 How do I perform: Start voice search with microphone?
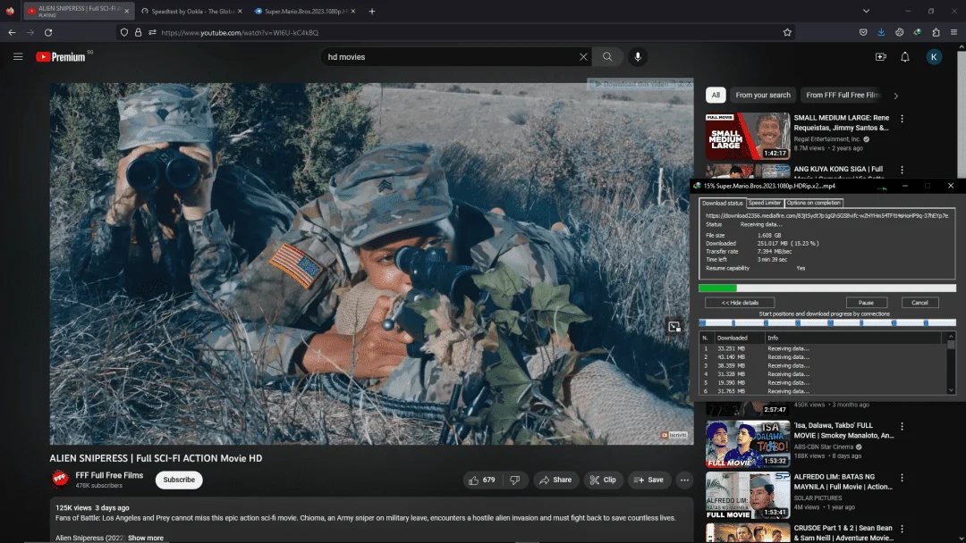[638, 56]
